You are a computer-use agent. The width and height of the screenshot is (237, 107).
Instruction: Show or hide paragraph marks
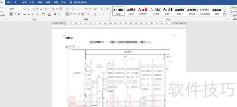click(x=107, y=9)
